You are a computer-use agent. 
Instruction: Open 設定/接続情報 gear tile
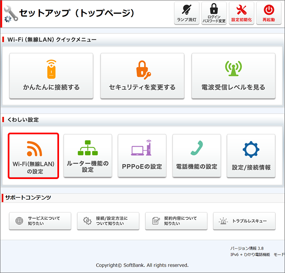tap(251, 156)
